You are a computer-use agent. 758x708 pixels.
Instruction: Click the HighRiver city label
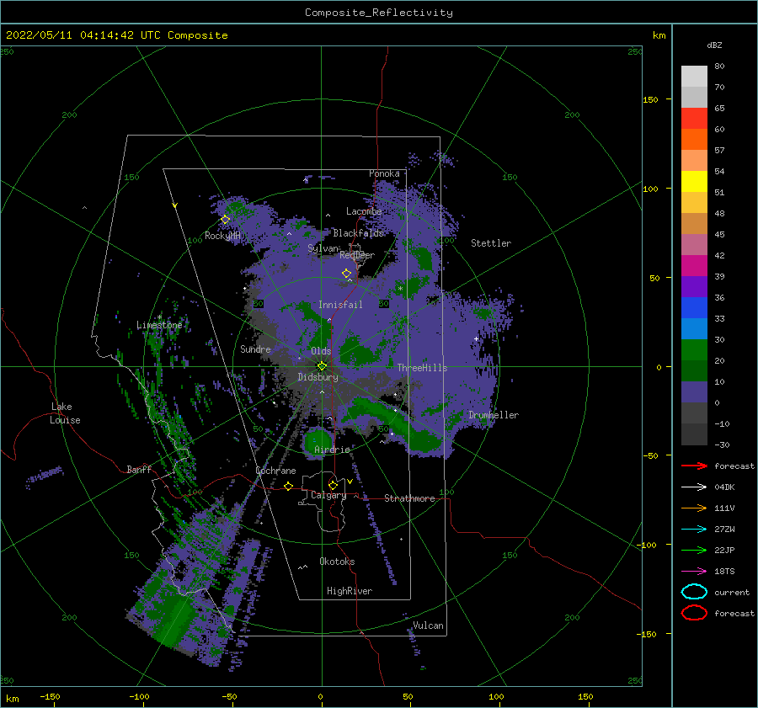point(350,591)
